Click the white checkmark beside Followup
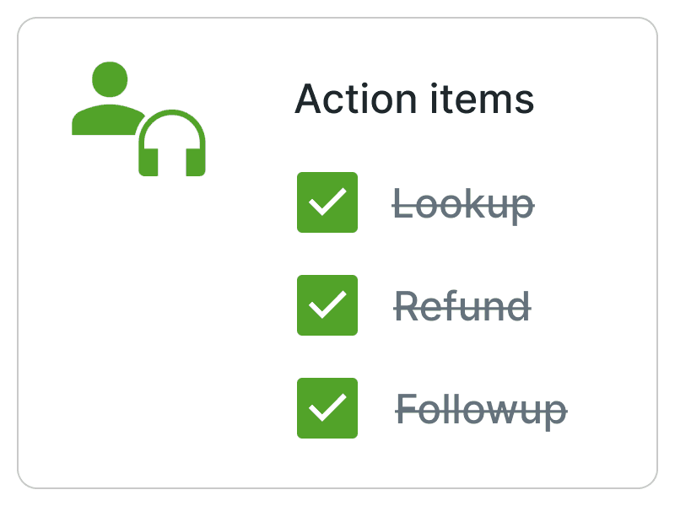675x506 pixels. pyautogui.click(x=327, y=407)
